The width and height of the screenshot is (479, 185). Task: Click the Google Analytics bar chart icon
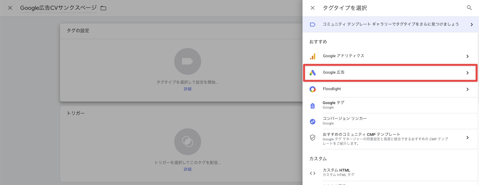pyautogui.click(x=313, y=56)
